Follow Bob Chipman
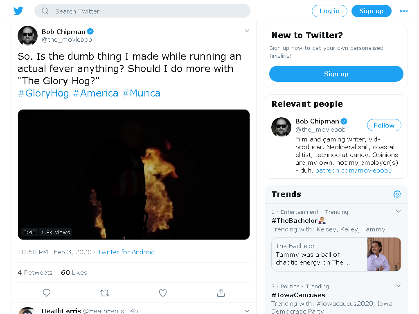The height and width of the screenshot is (314, 419). pyautogui.click(x=384, y=125)
